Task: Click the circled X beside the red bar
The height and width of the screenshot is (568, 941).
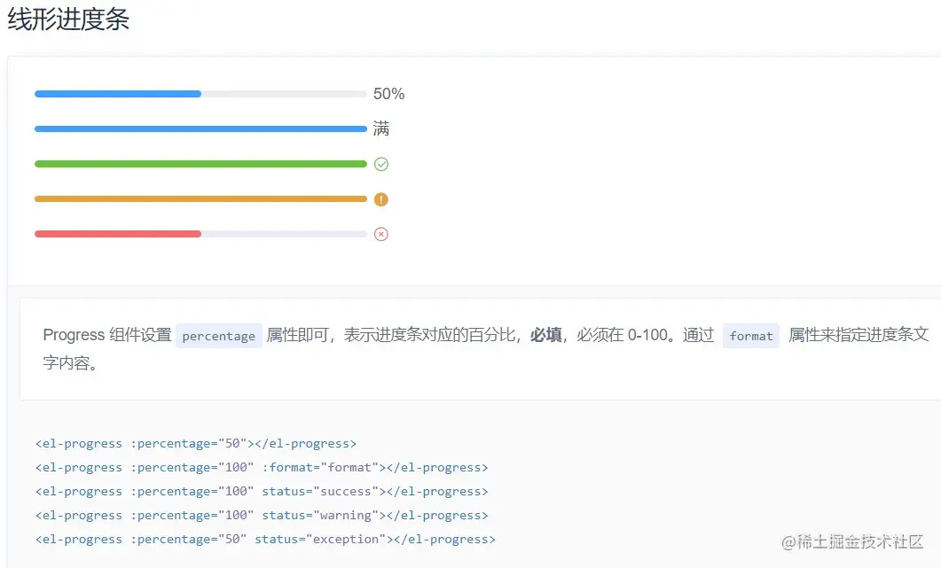Action: point(381,234)
